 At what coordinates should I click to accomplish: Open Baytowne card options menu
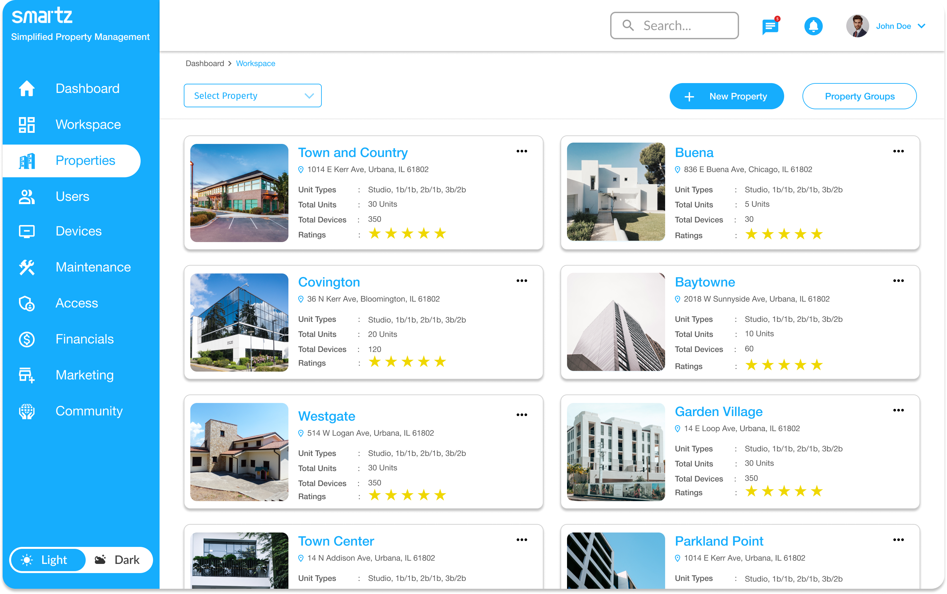tap(898, 281)
